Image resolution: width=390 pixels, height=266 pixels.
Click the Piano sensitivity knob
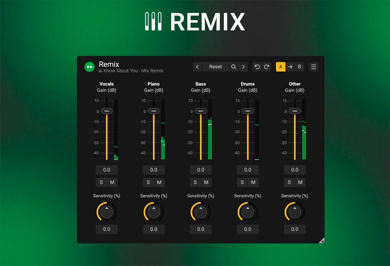pyautogui.click(x=154, y=212)
